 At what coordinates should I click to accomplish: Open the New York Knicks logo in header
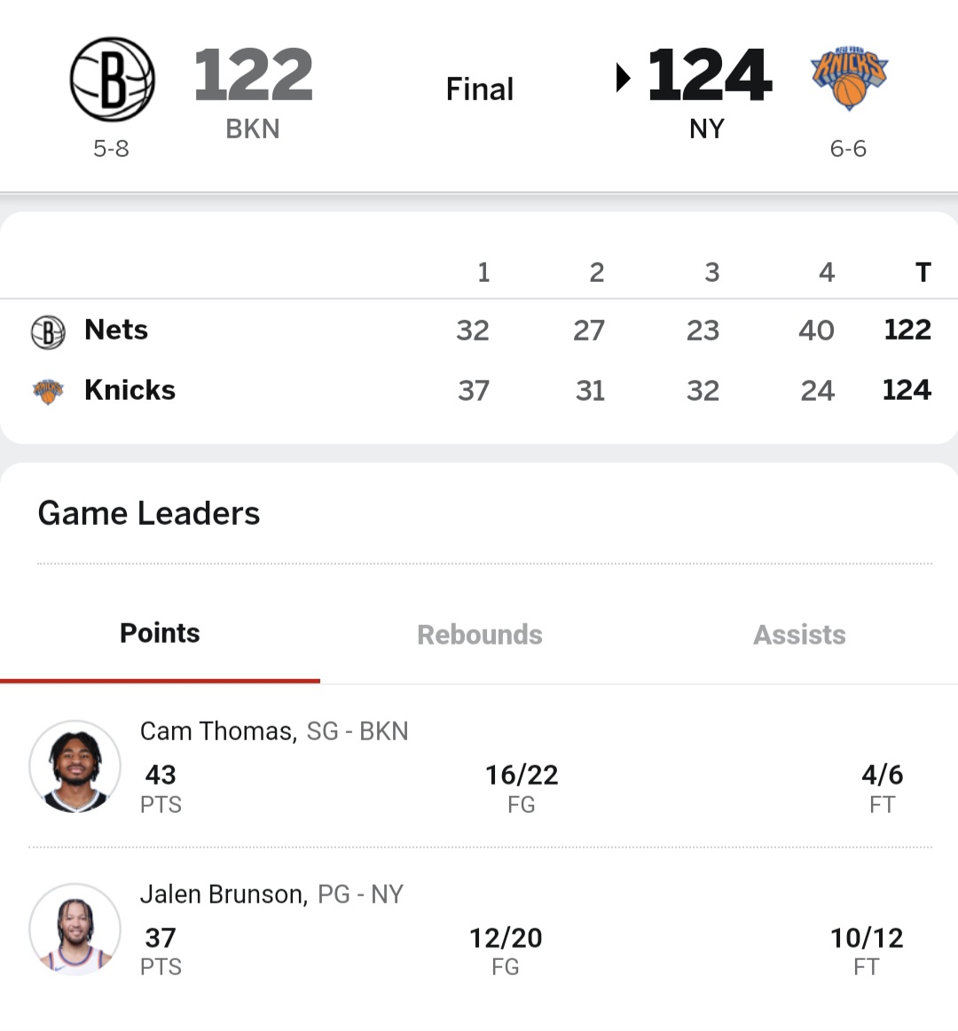tap(849, 77)
